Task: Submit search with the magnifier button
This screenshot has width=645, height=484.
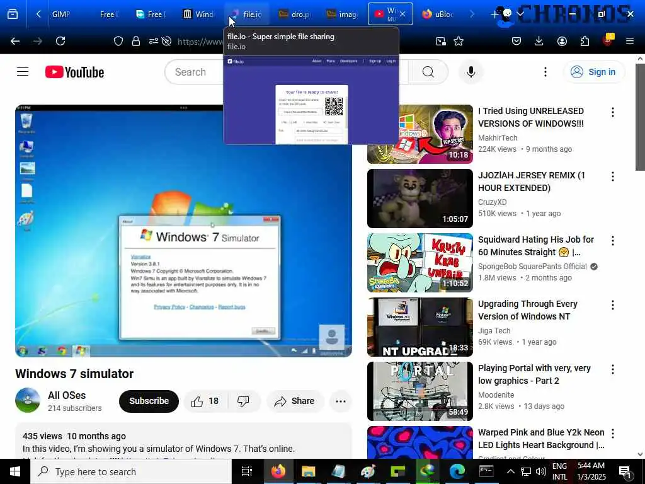Action: (428, 72)
